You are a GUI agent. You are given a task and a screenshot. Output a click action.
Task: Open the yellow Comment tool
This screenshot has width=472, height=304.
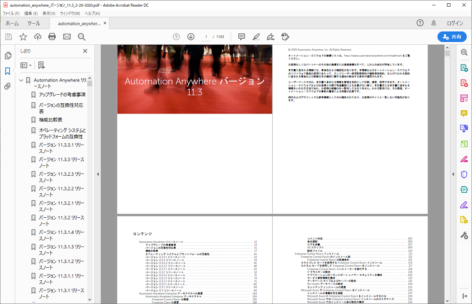(x=464, y=114)
